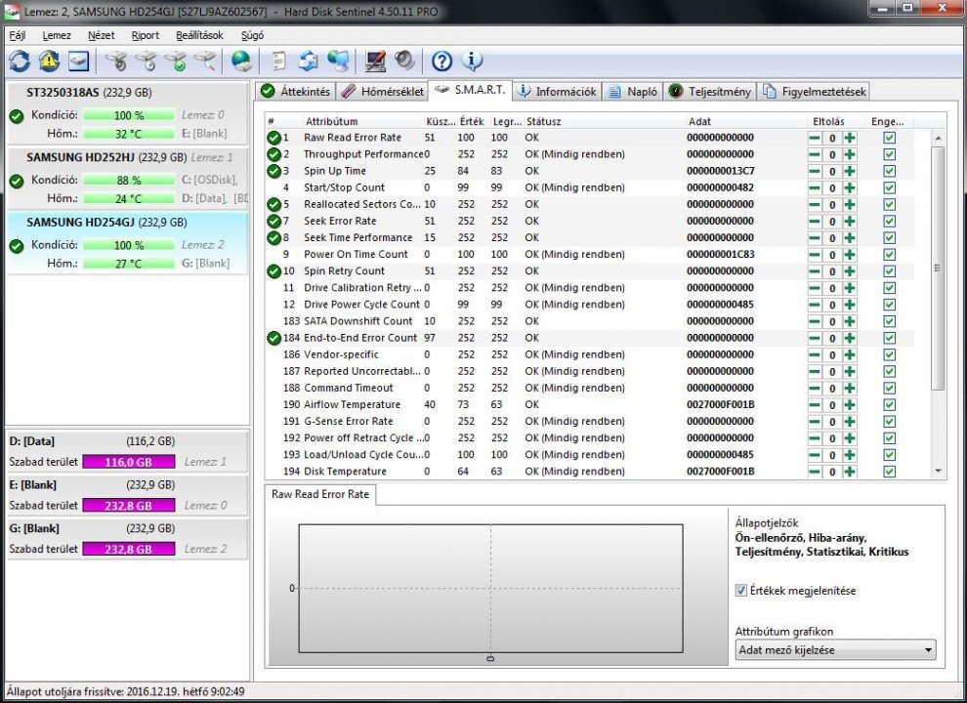This screenshot has width=967, height=703.
Task: Click the SMART list scrollbar down arrow
Action: click(x=938, y=472)
